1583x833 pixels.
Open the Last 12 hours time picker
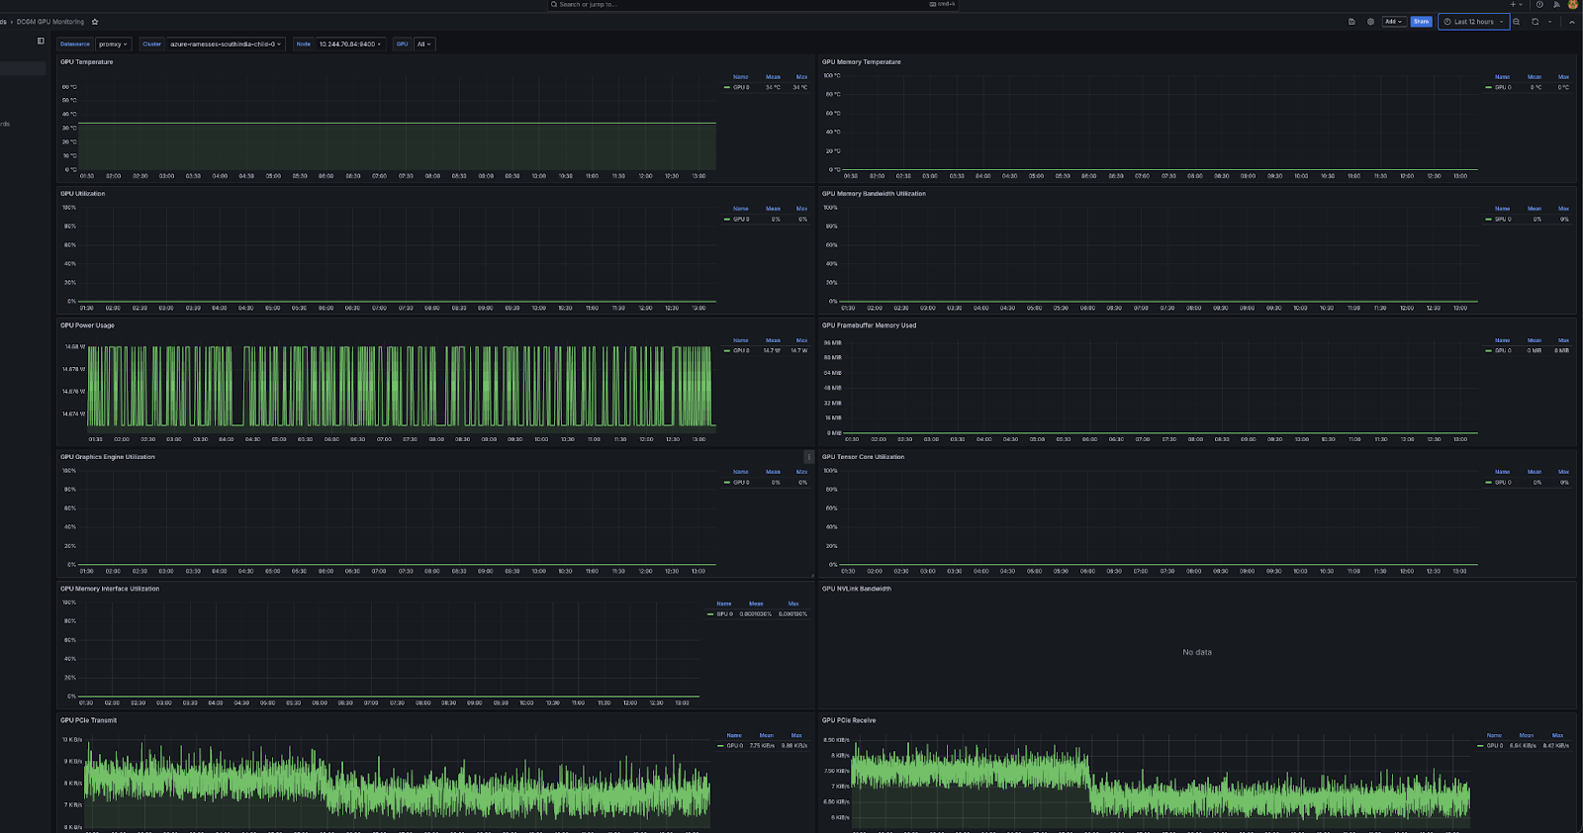click(x=1474, y=22)
